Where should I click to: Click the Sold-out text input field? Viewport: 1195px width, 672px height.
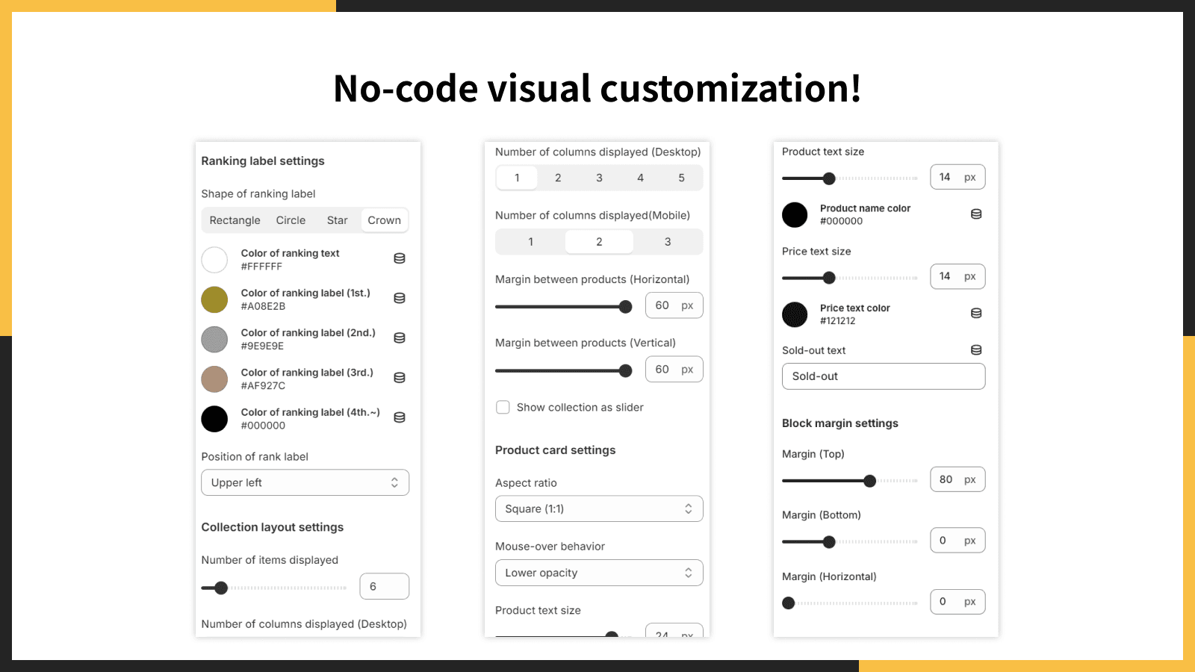(x=884, y=376)
